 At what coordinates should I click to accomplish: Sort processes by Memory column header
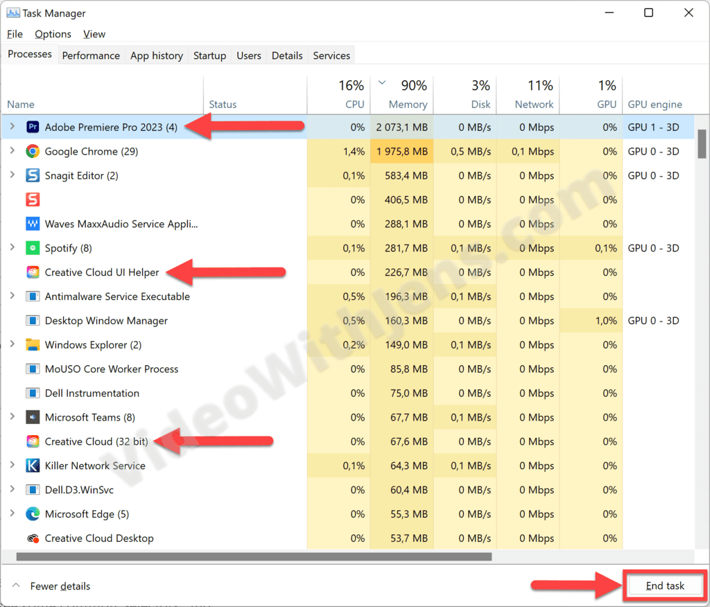click(401, 95)
